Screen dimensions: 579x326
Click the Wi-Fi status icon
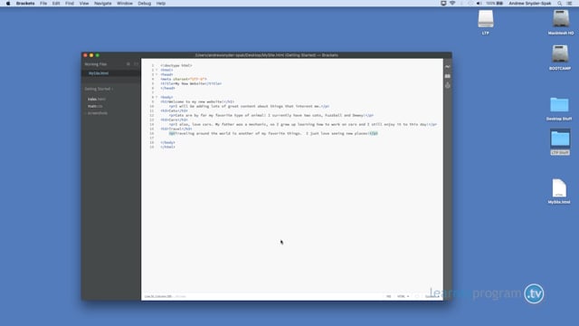pyautogui.click(x=452, y=4)
